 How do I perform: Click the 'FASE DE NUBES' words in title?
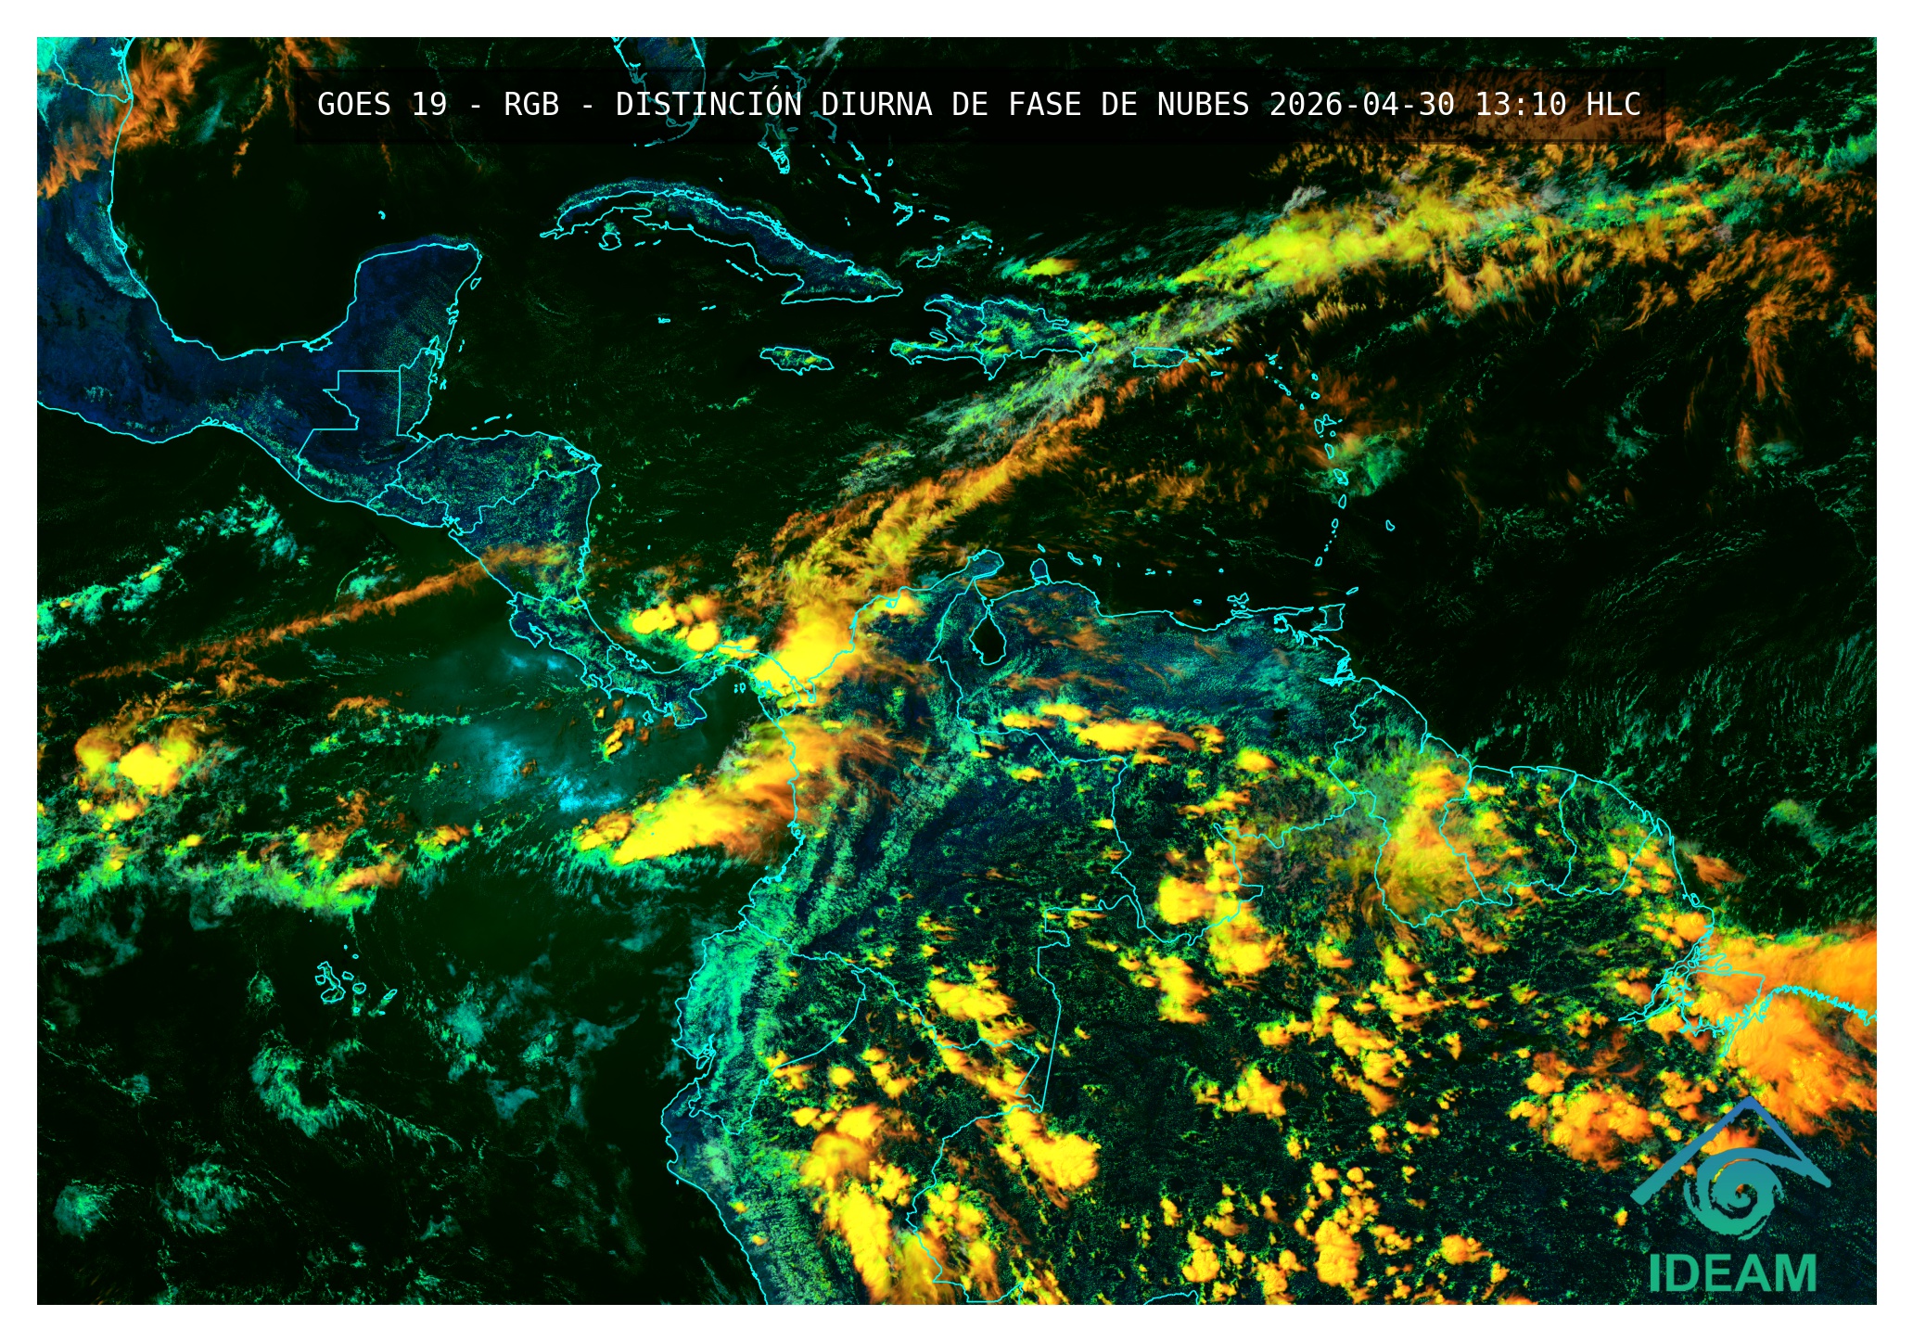click(x=1129, y=105)
